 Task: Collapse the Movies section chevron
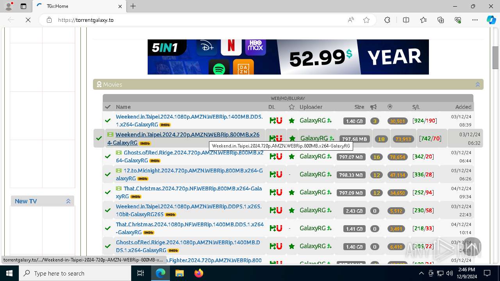(477, 84)
